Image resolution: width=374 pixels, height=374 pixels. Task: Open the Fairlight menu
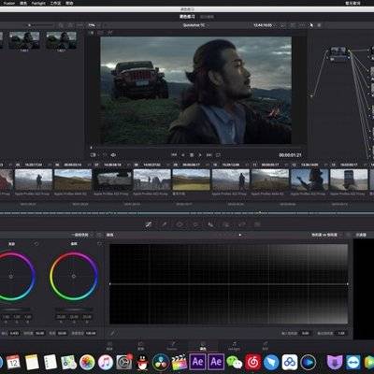point(38,3)
